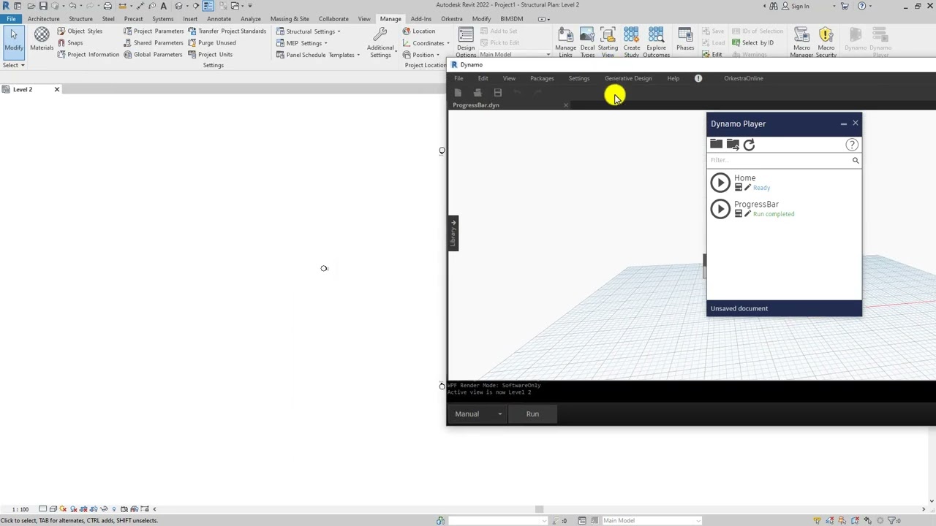936x526 pixels.
Task: Click Select by ID
Action: click(752, 43)
